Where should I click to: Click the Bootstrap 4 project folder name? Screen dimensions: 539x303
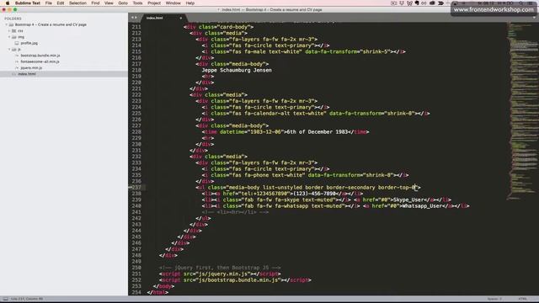[x=51, y=24]
